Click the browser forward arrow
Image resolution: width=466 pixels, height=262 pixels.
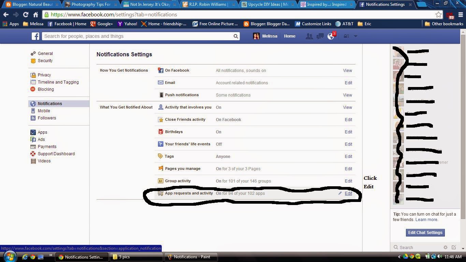16,15
